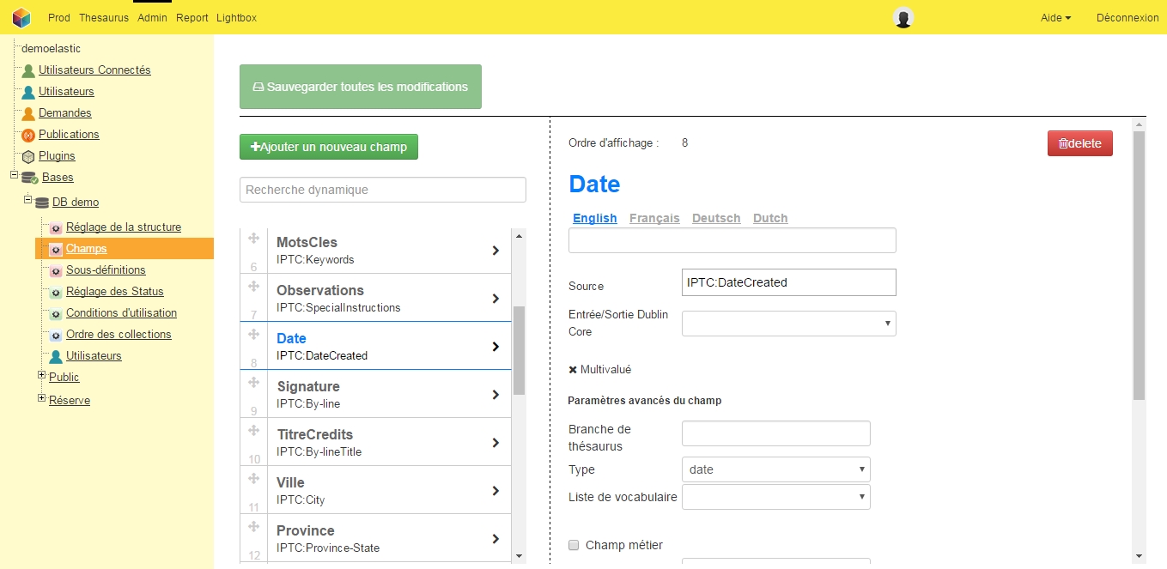The height and width of the screenshot is (569, 1167).
Task: Open the Thesaurus menu
Action: [x=104, y=17]
